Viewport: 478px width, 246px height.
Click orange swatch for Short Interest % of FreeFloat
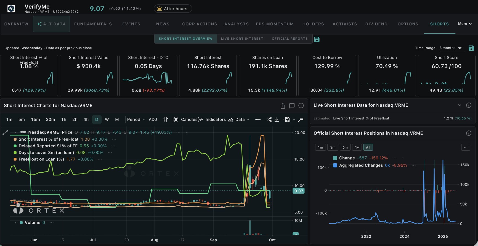(x=15, y=139)
